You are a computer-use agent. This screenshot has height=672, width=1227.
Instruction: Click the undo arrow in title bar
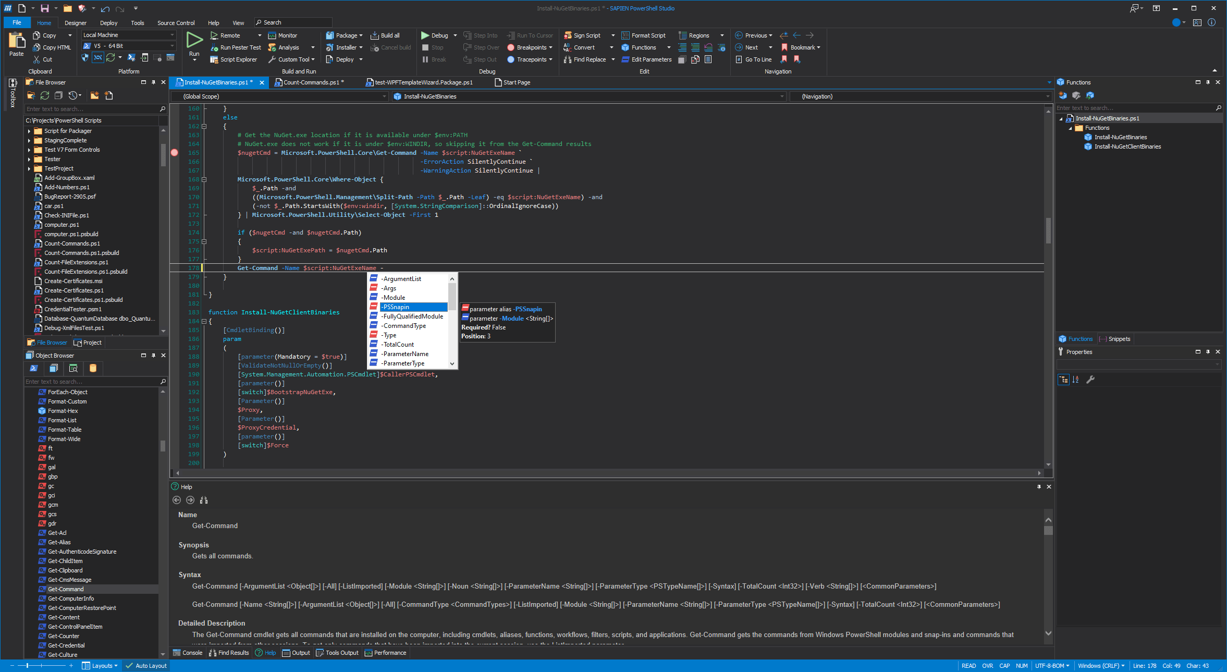tap(105, 9)
